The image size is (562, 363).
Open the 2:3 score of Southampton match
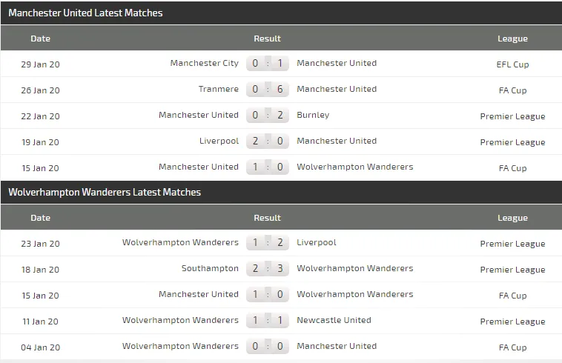click(x=267, y=269)
